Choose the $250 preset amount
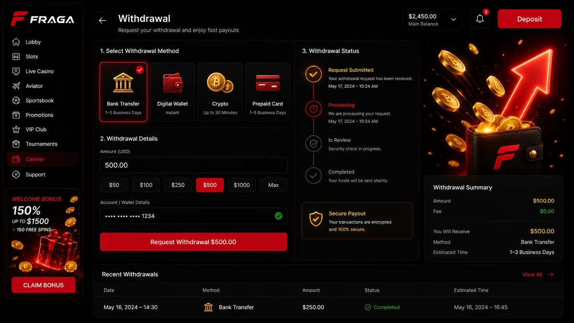This screenshot has height=323, width=574. [x=178, y=185]
